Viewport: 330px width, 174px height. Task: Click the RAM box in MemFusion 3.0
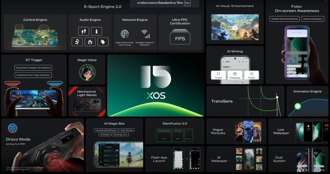(x=164, y=135)
